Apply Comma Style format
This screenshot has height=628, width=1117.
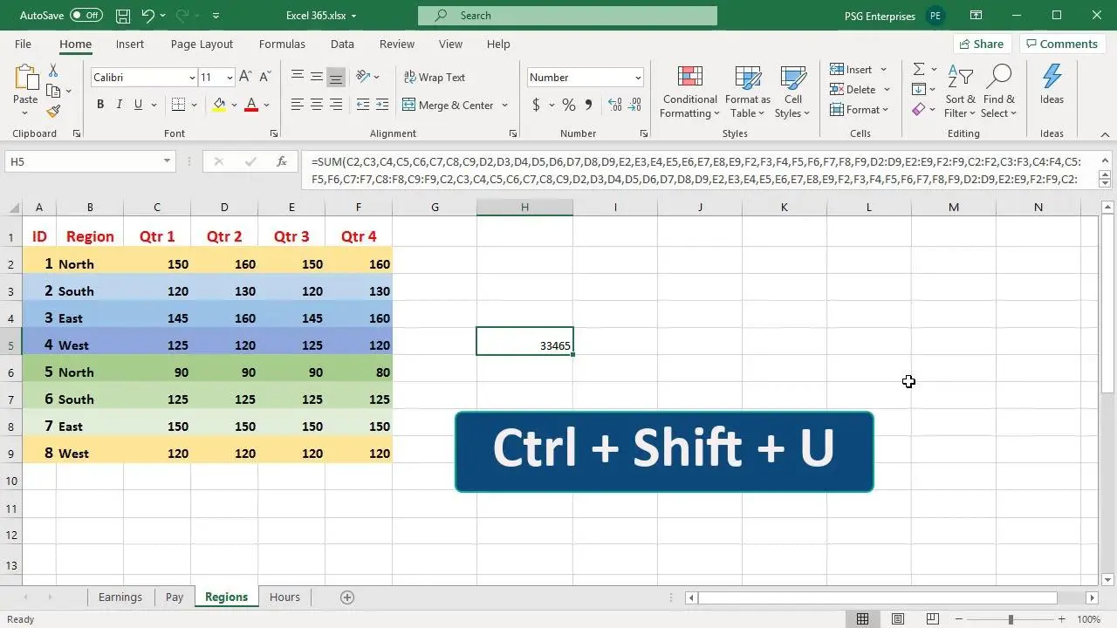click(588, 105)
